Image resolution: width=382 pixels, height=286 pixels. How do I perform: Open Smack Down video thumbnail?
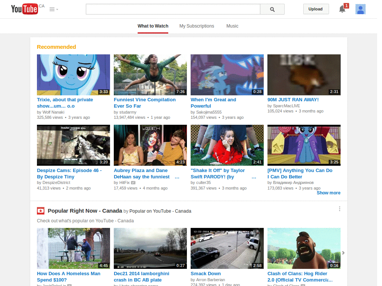click(227, 248)
